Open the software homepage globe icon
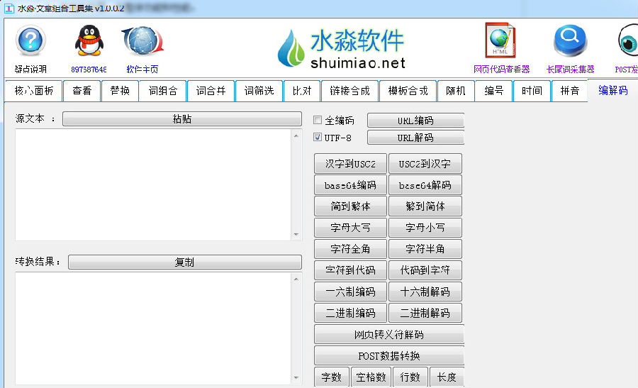 [142, 40]
